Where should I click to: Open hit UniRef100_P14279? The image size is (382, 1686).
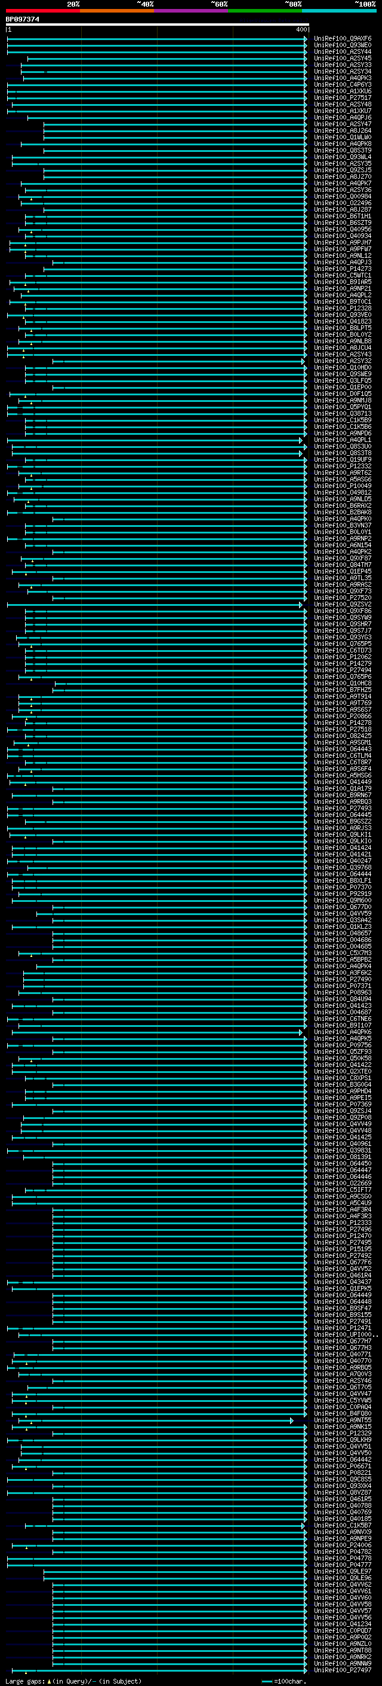click(343, 663)
